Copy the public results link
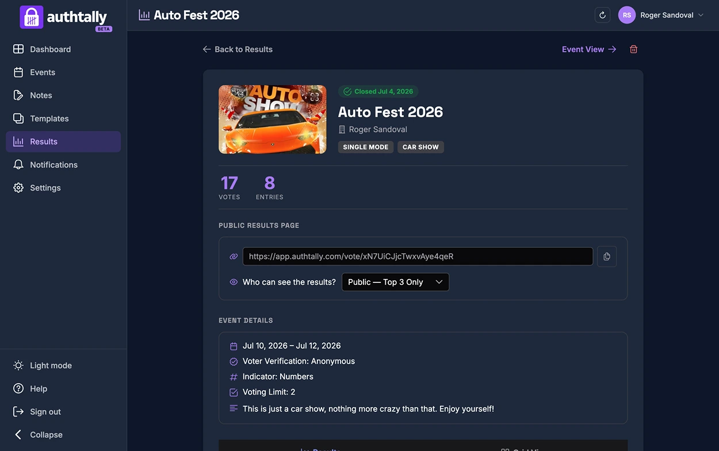Screen dimensions: 719x451 pyautogui.click(x=607, y=257)
